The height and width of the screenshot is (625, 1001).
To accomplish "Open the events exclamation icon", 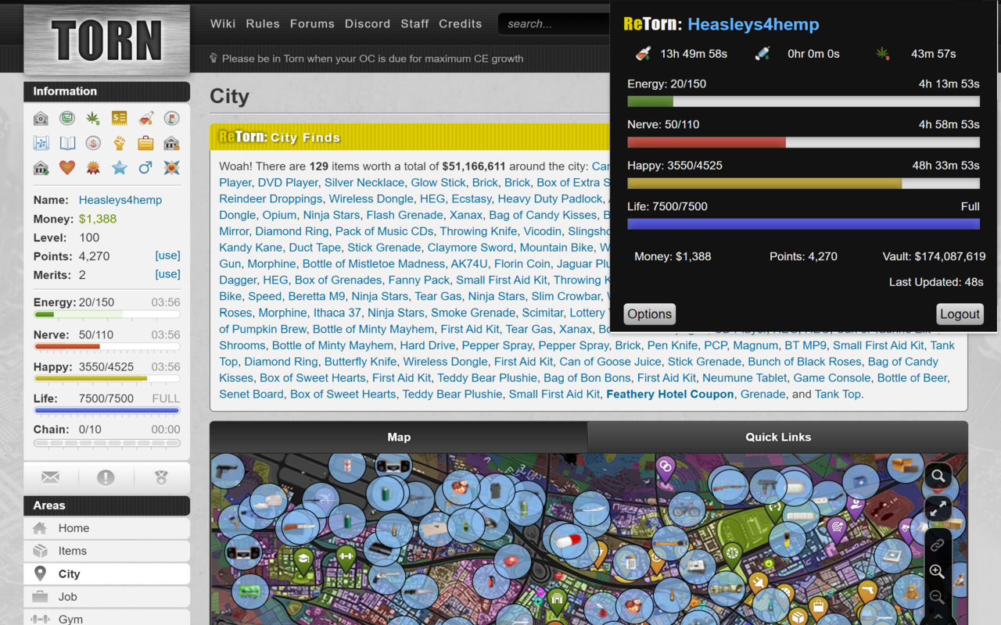I will pos(106,477).
